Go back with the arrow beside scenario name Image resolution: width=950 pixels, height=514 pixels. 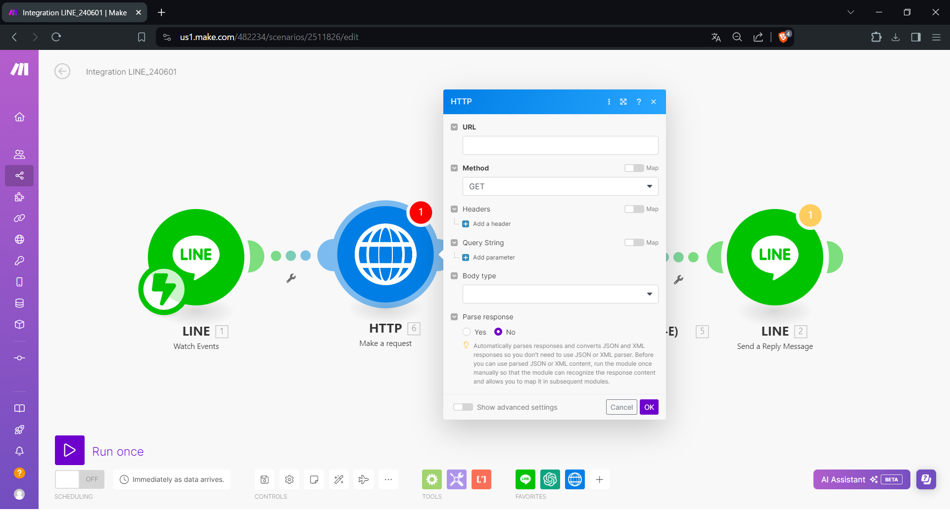(x=62, y=71)
